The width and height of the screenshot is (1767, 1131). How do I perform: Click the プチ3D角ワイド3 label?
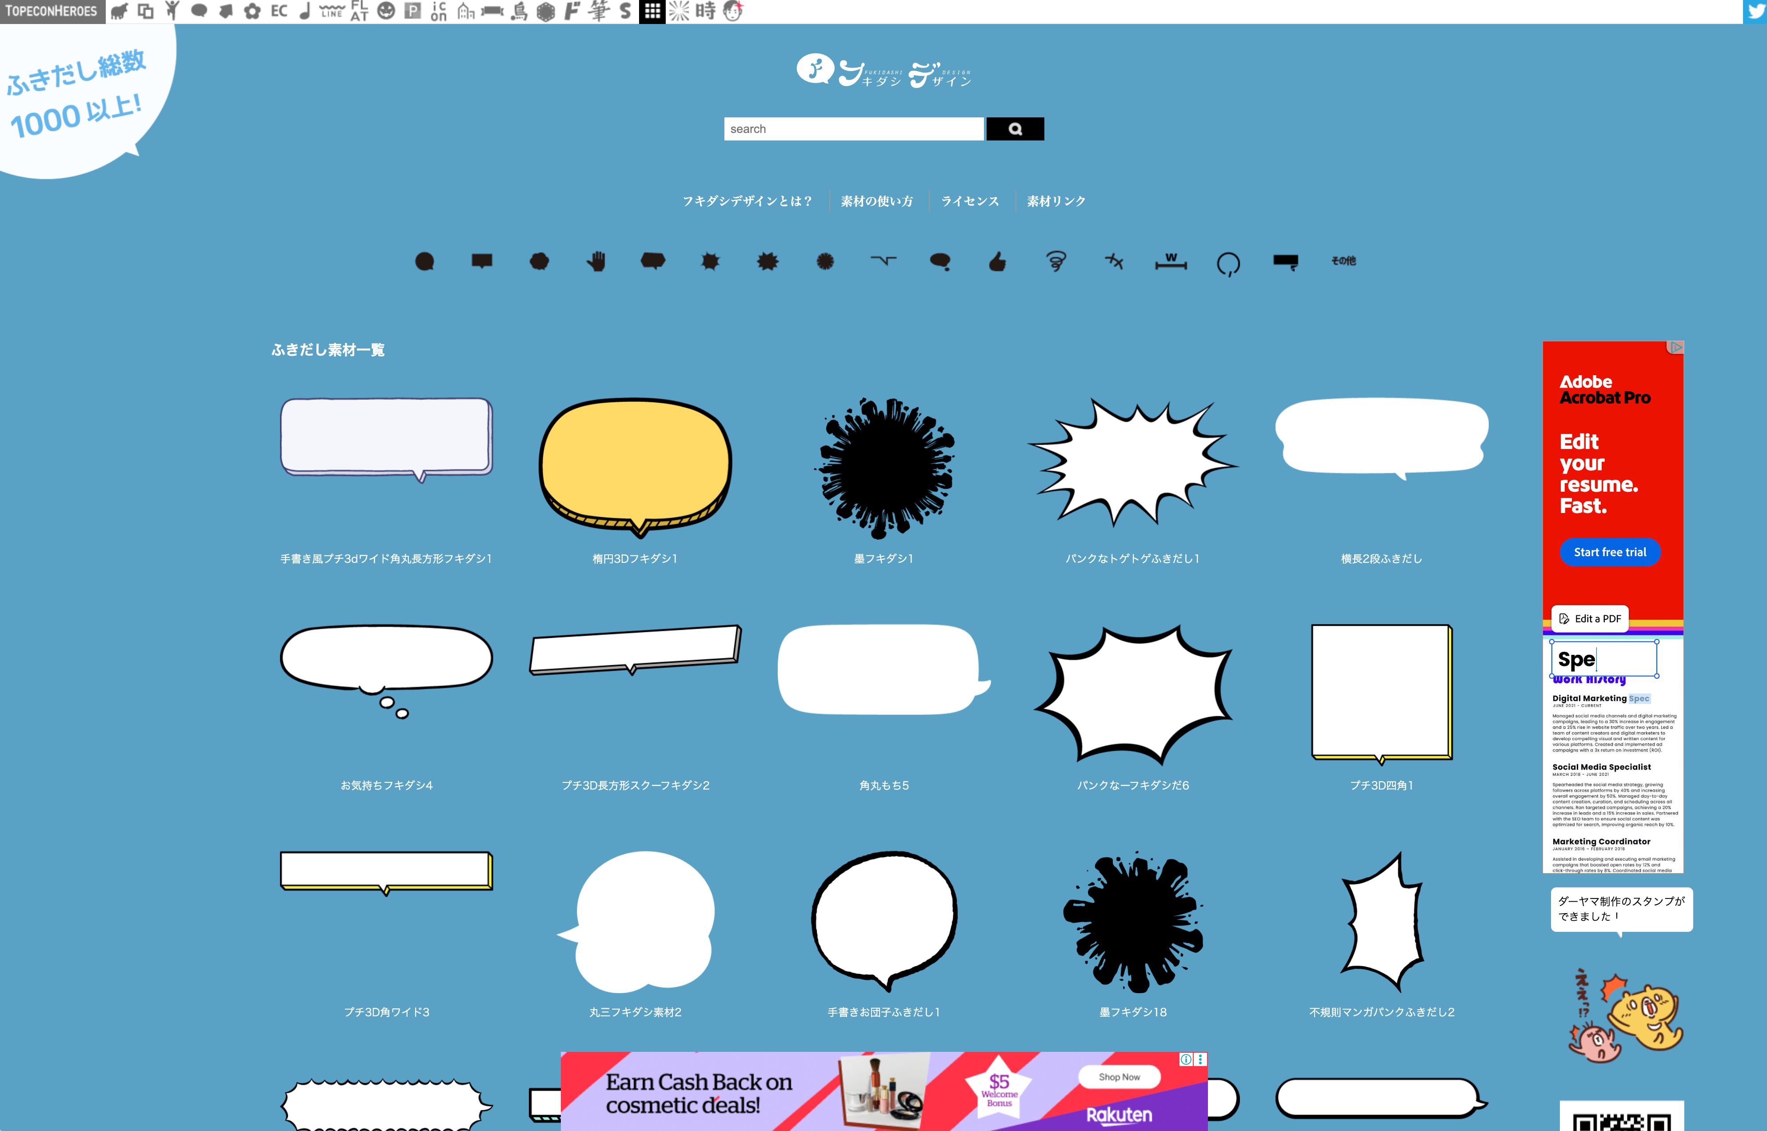click(x=386, y=1012)
